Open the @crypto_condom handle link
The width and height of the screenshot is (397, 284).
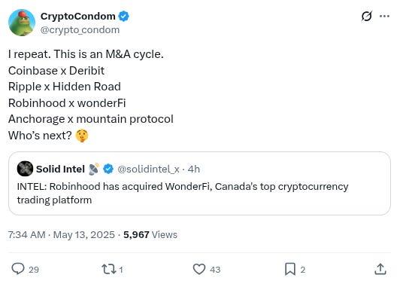[80, 30]
